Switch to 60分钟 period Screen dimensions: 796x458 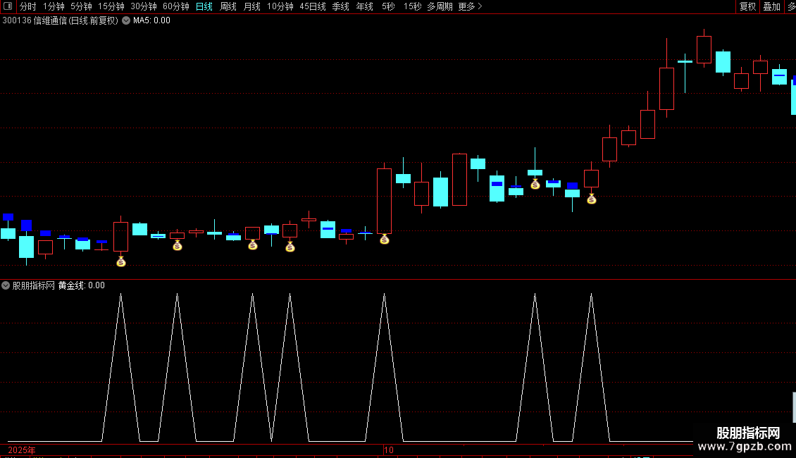pyautogui.click(x=175, y=6)
